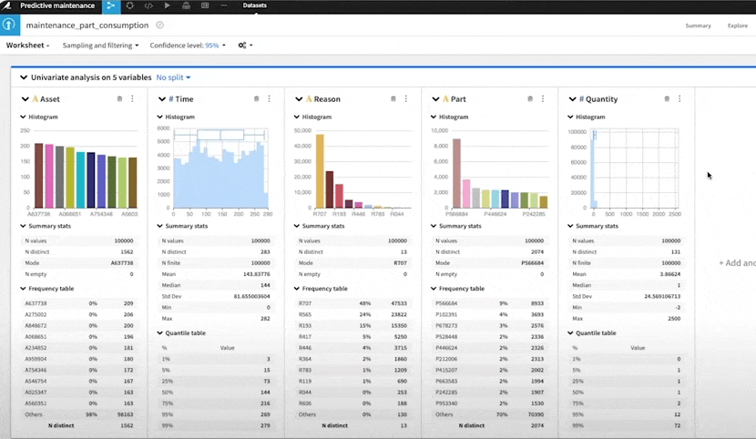
Task: Open the worksheet settings gears dropdown
Action: (244, 45)
